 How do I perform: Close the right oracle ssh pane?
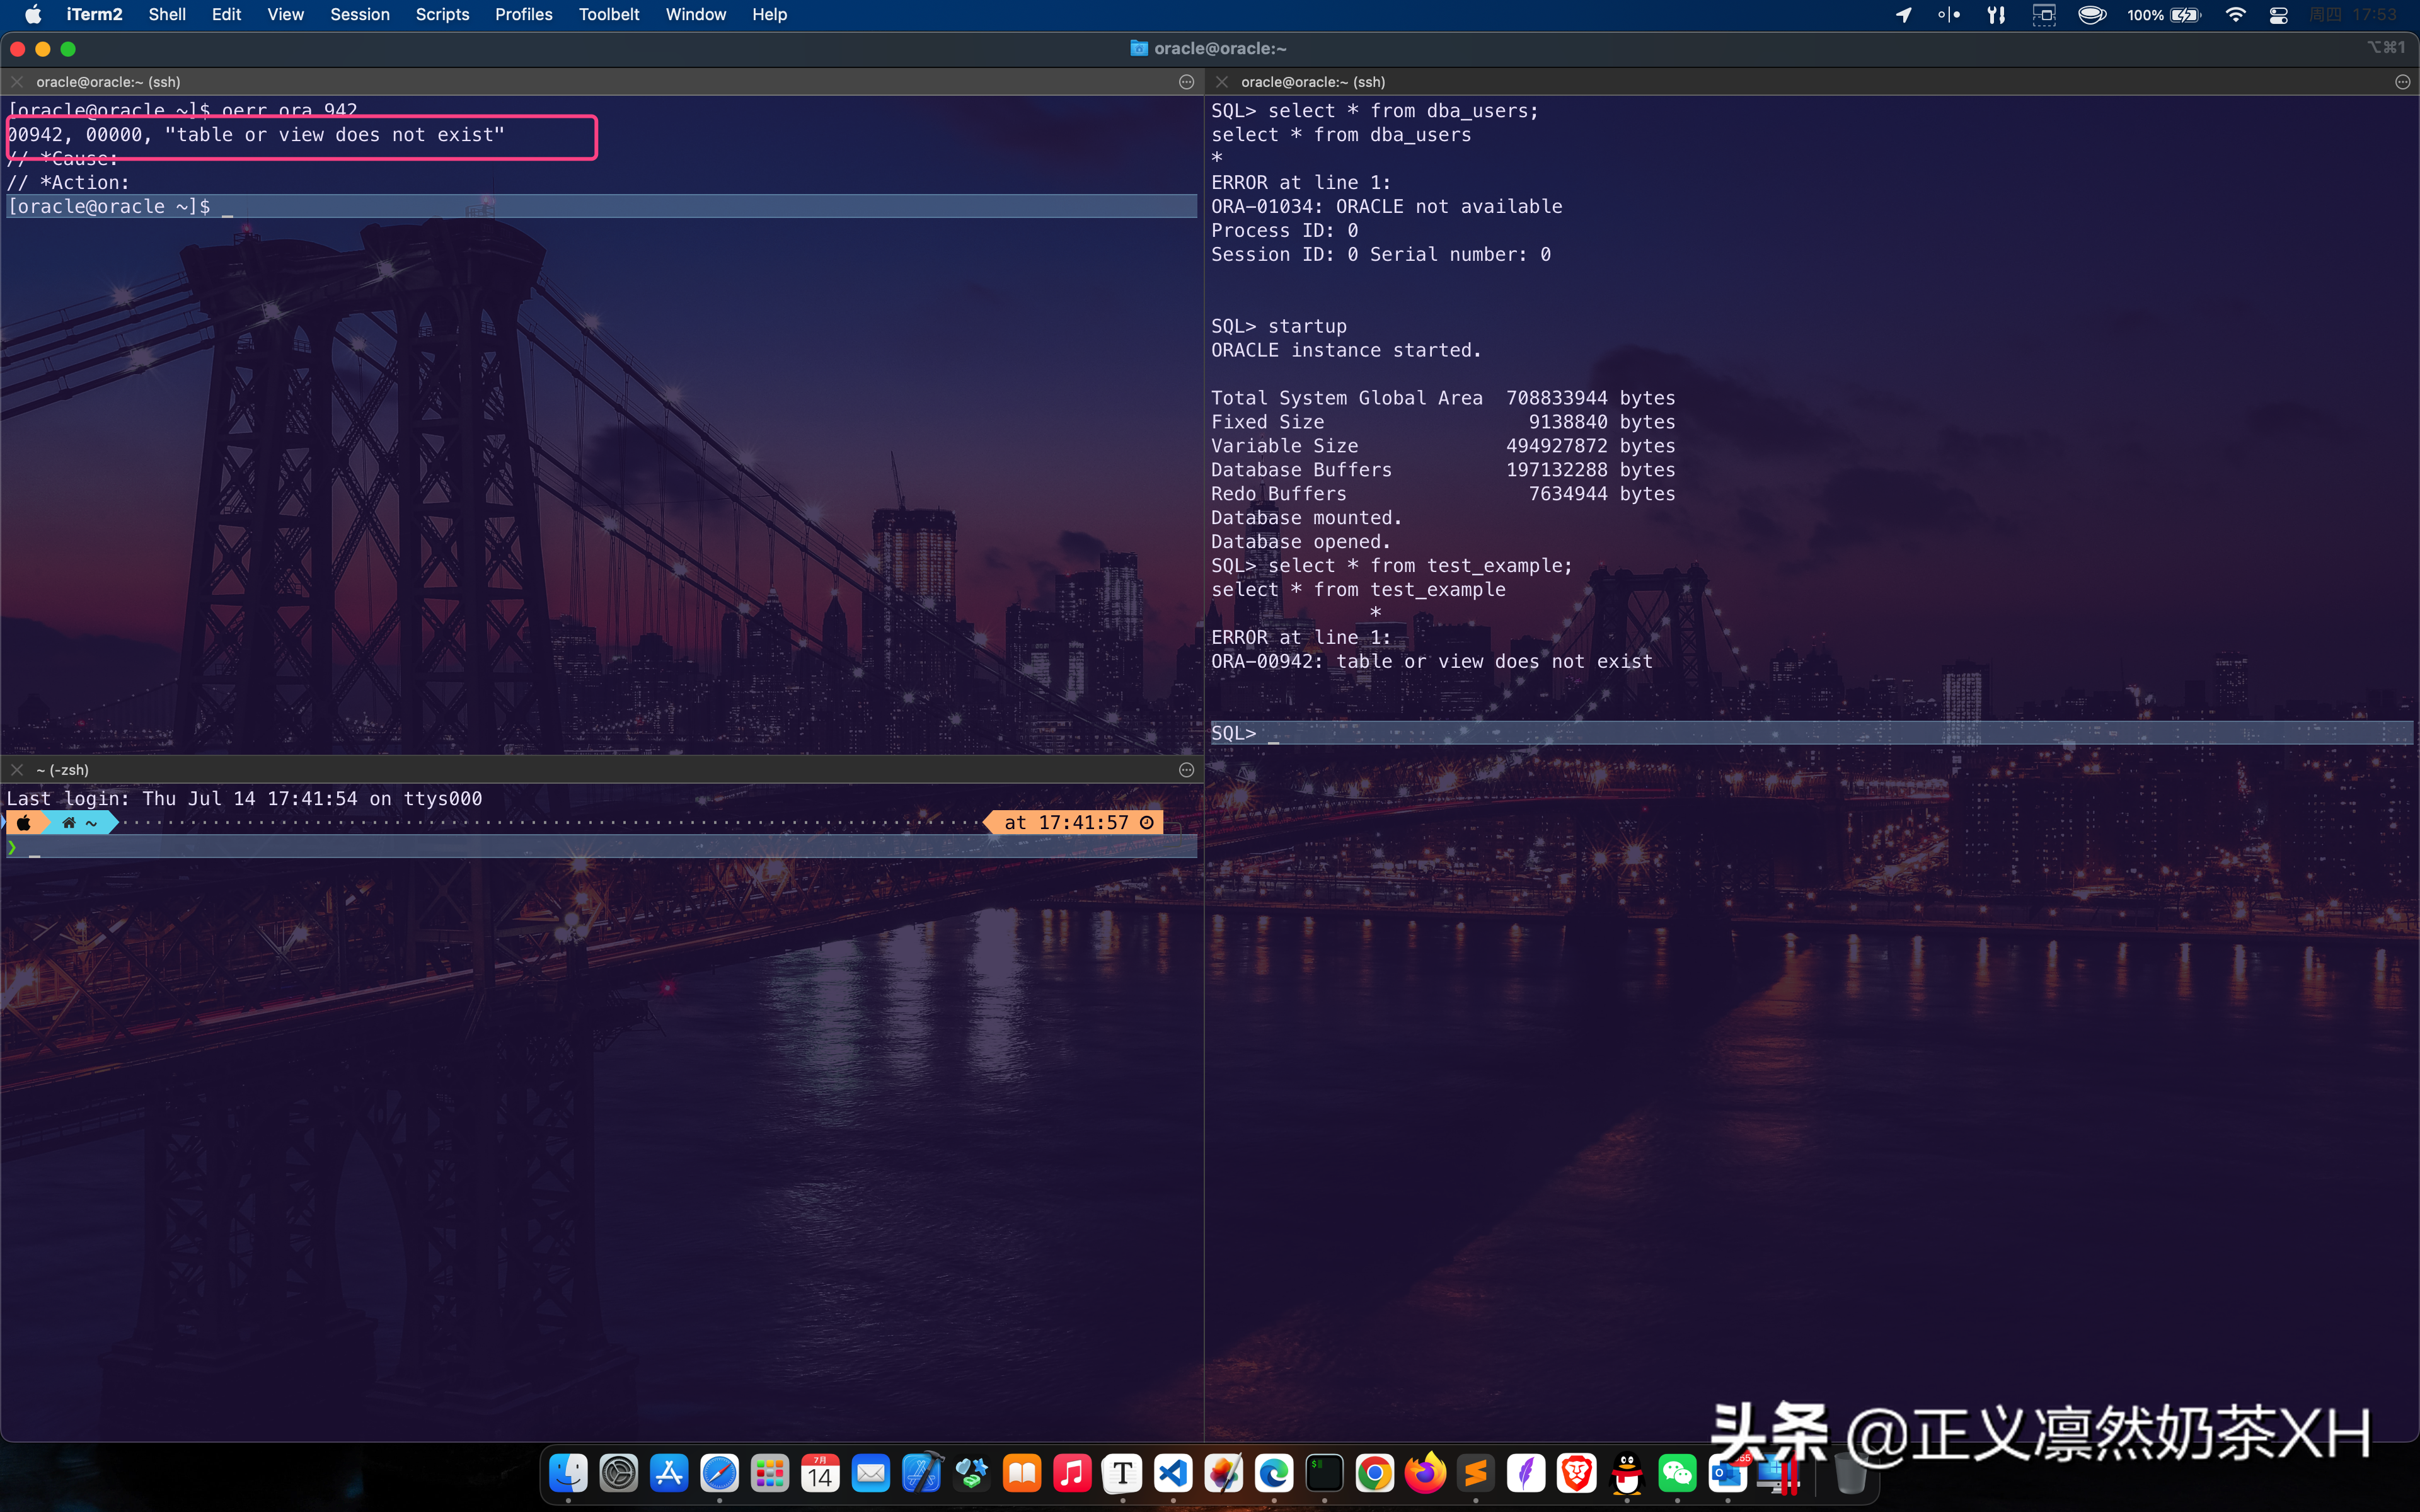pos(1221,82)
